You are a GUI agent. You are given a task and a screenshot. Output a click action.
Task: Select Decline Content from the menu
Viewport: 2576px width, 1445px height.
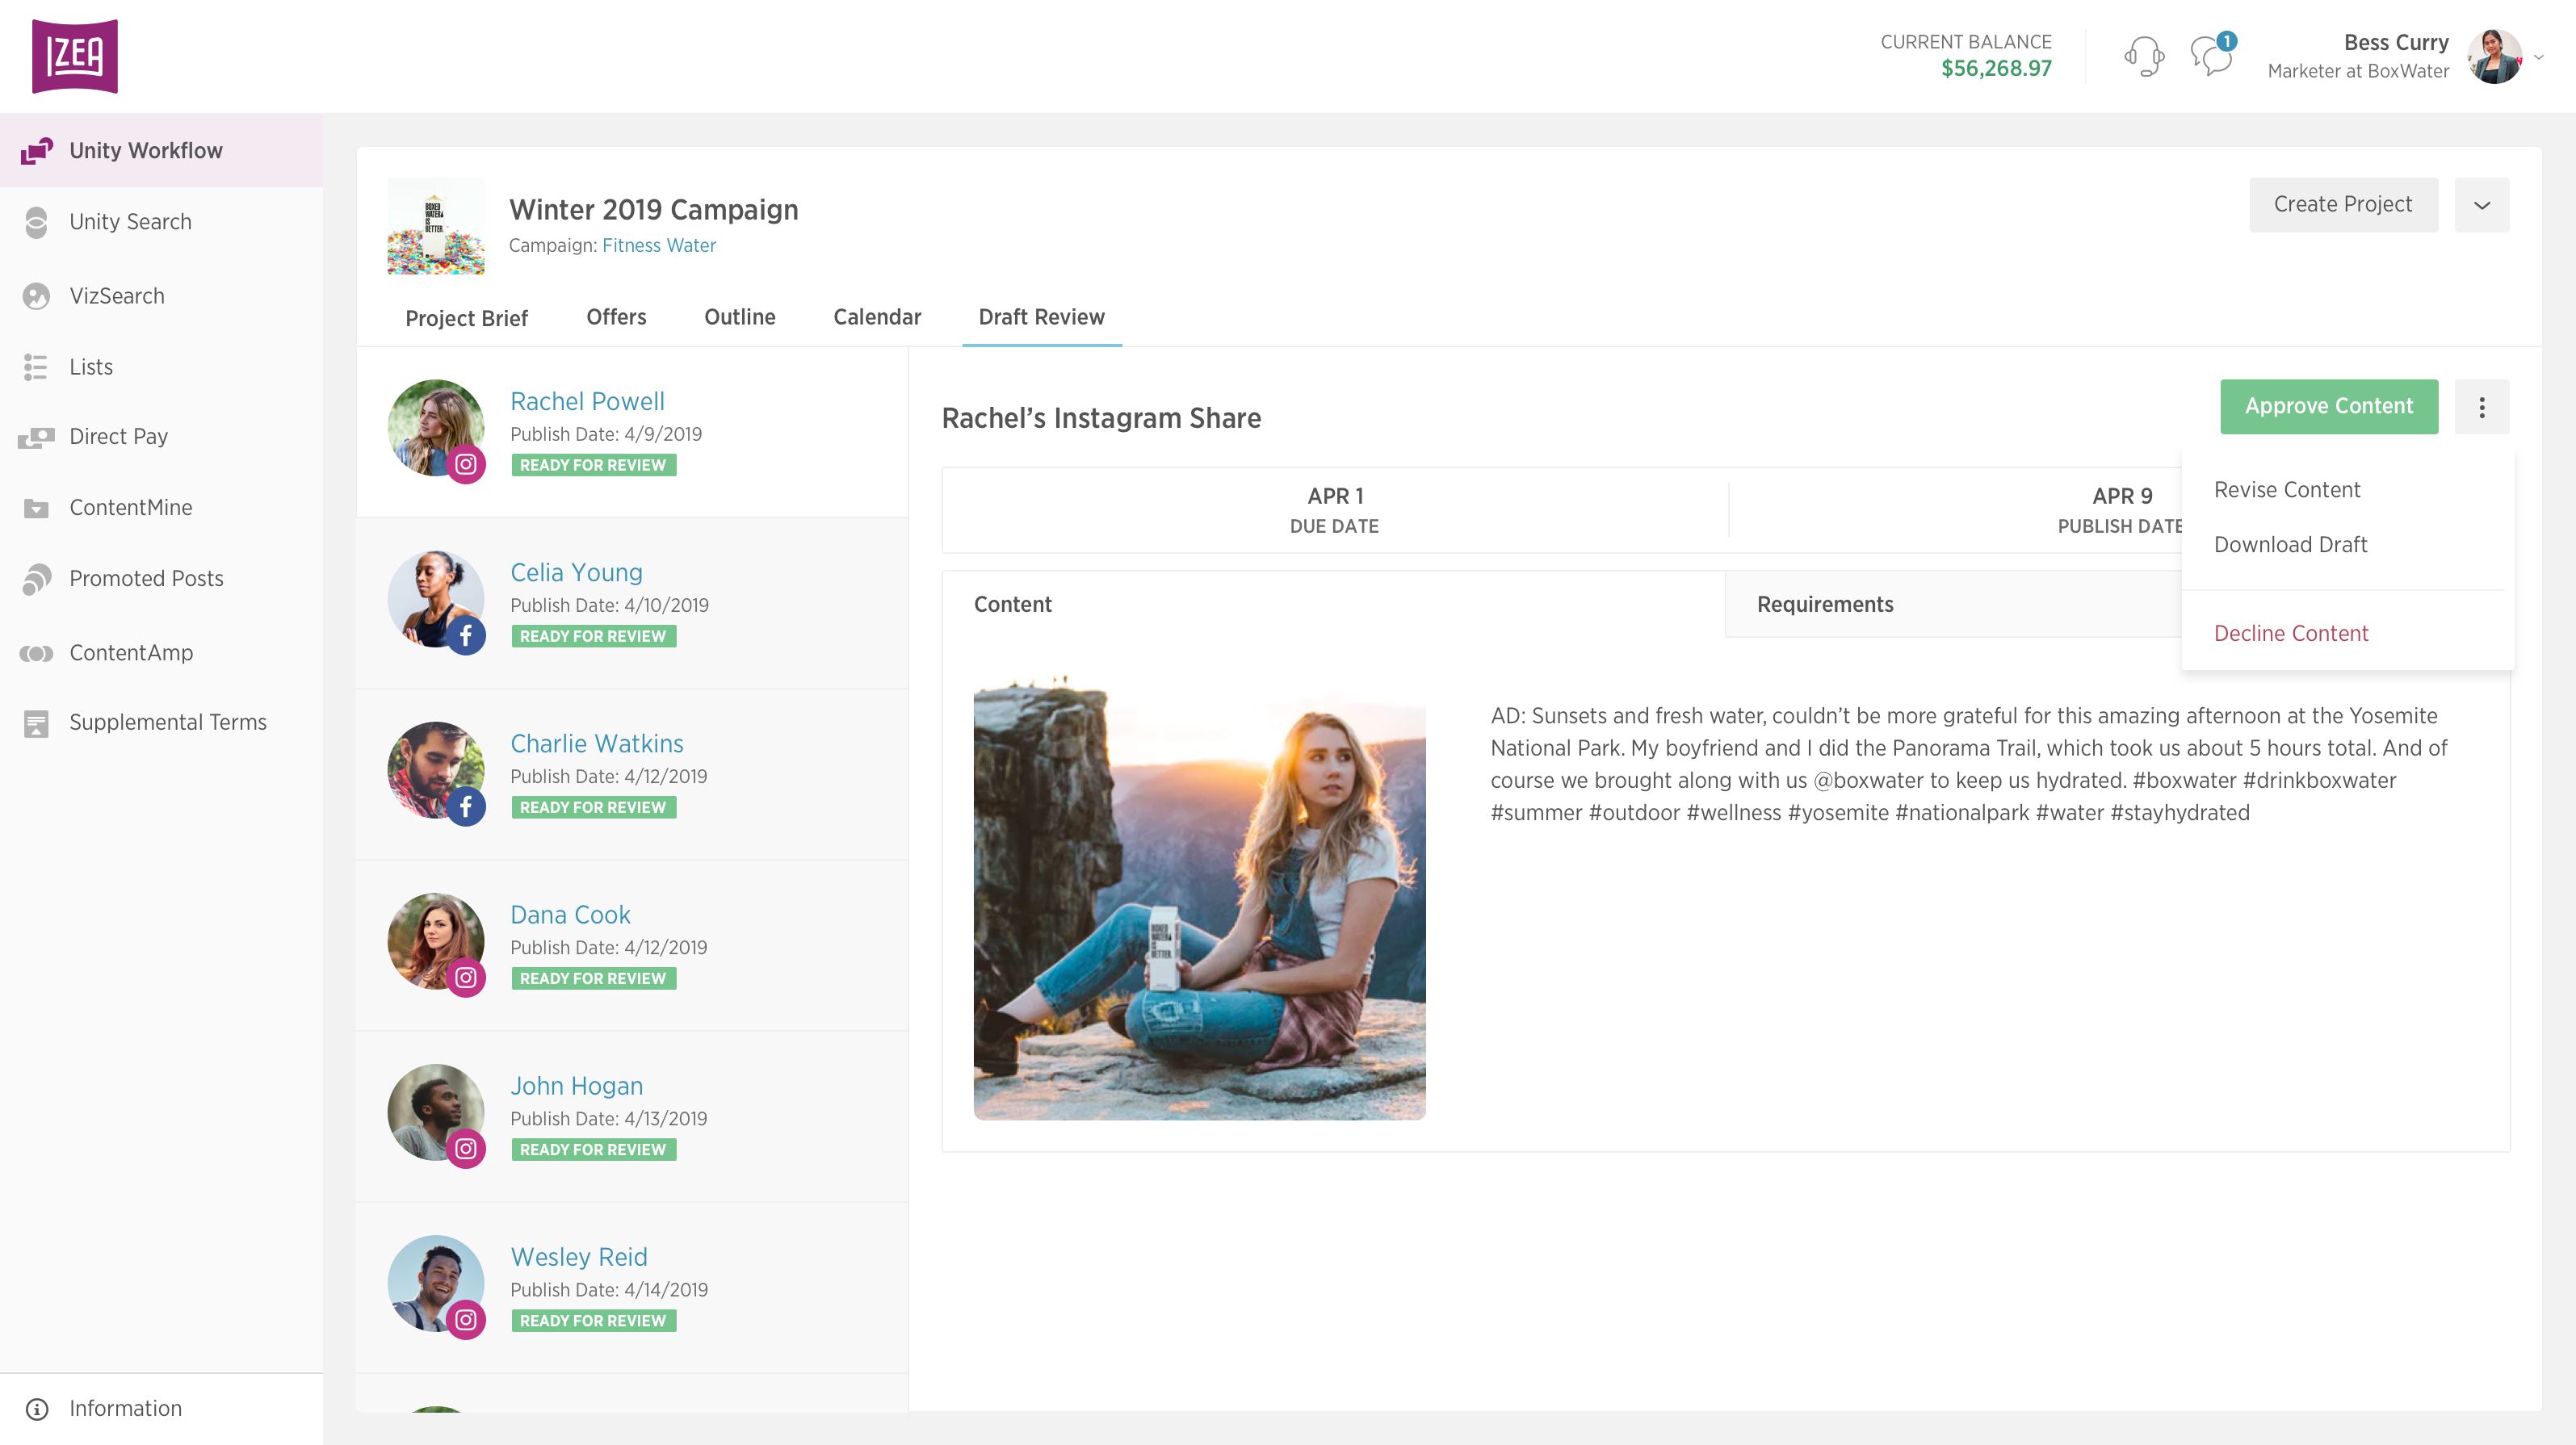point(2290,633)
